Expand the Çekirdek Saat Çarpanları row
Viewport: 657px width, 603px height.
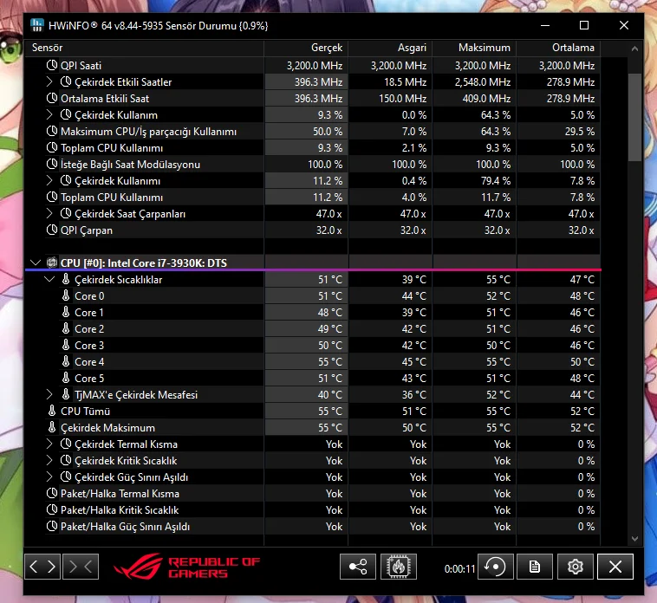tap(49, 213)
